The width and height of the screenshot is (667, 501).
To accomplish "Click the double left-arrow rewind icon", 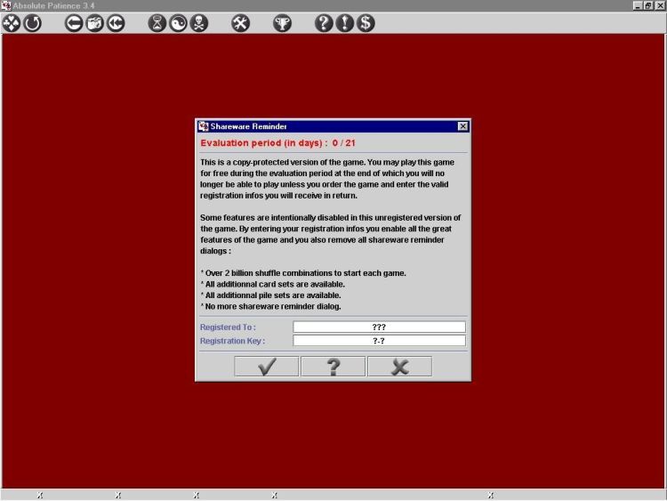I will coord(116,23).
